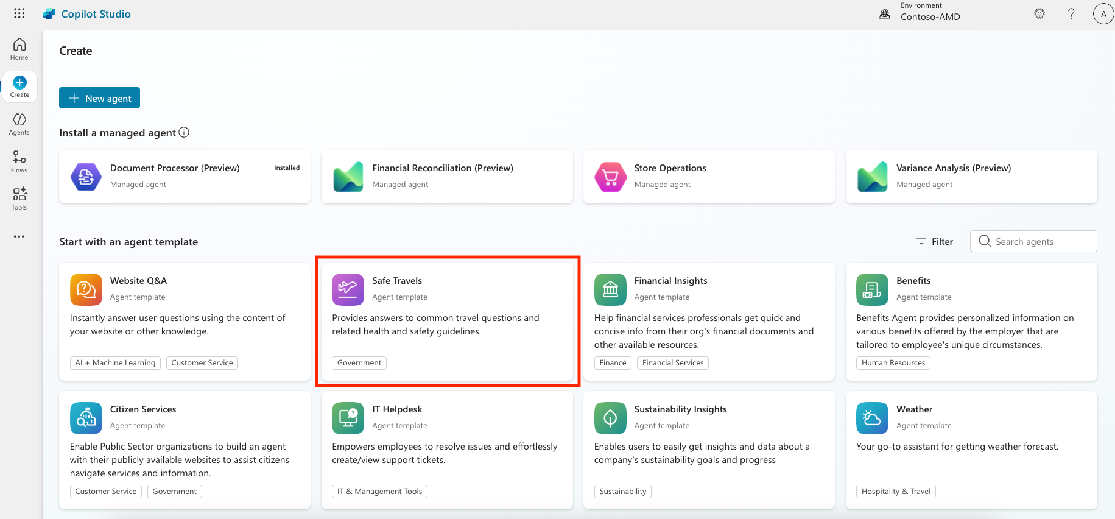Image resolution: width=1115 pixels, height=519 pixels.
Task: Click the Environment icon in header
Action: pos(885,13)
